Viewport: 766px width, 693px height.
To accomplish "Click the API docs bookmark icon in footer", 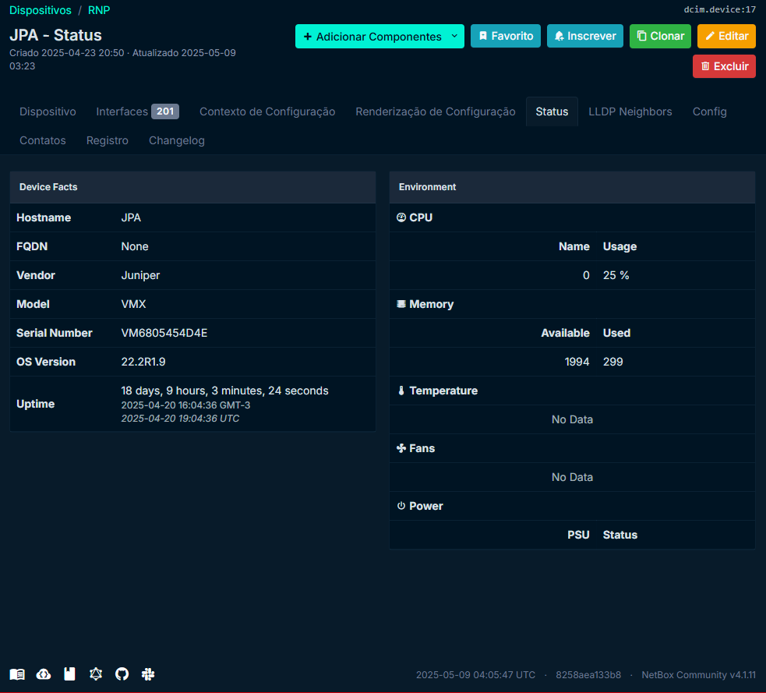I will [x=69, y=674].
